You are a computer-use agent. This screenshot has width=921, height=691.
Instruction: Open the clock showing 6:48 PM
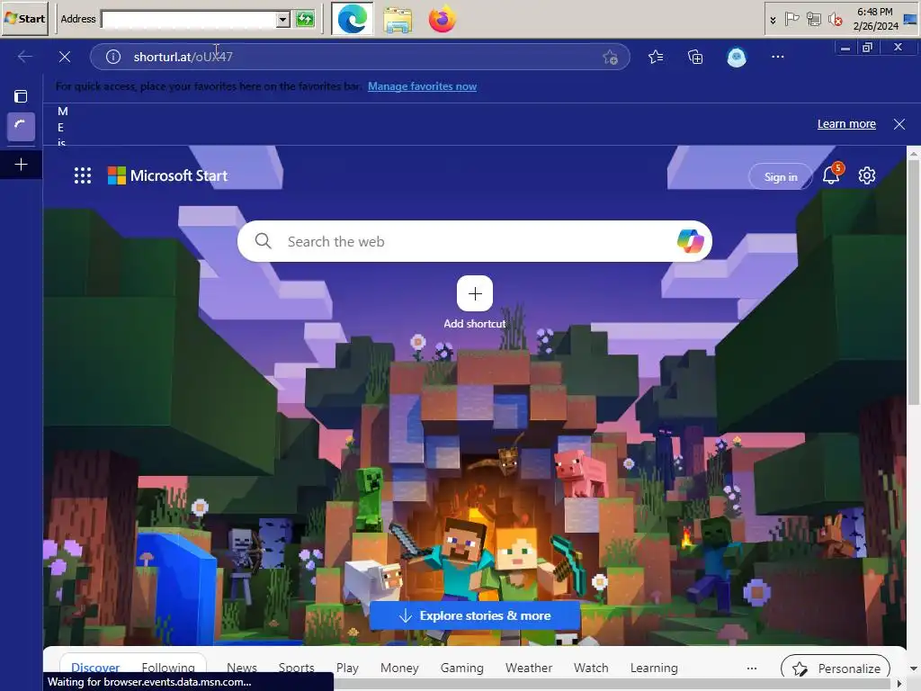(875, 19)
